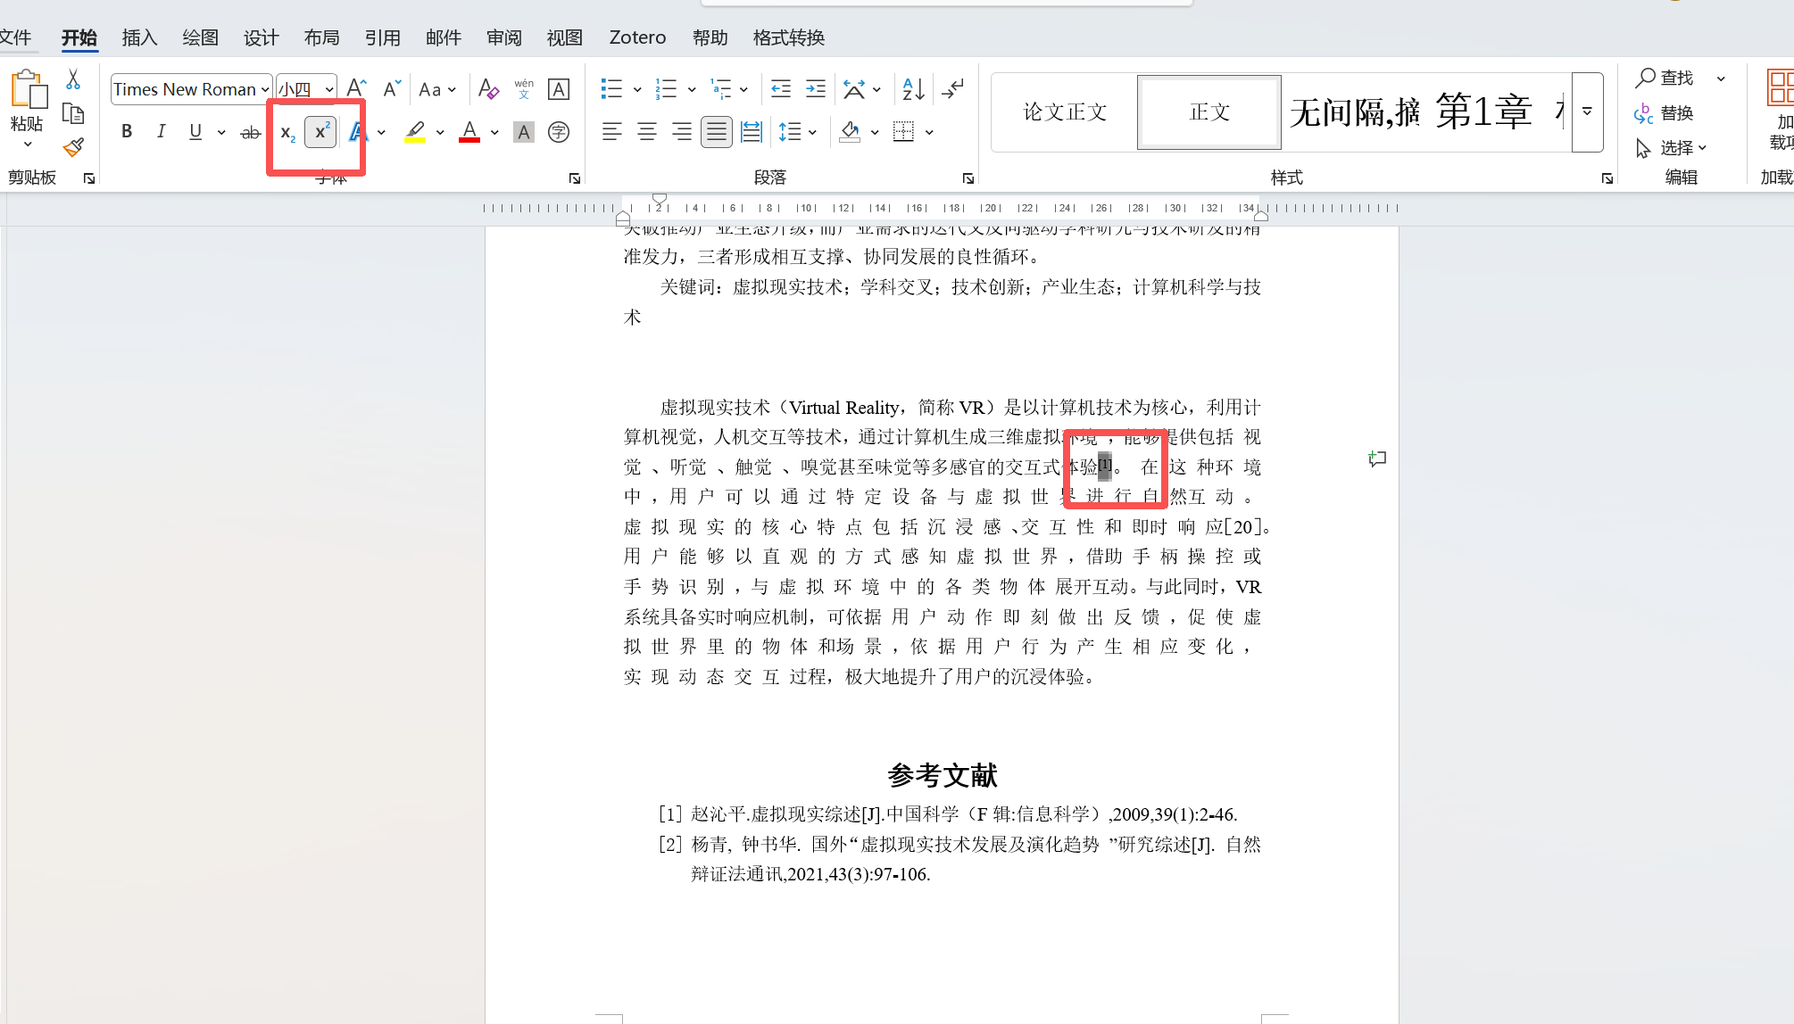Switch to the 引用 ribbon tab
The height and width of the screenshot is (1024, 1794).
[382, 37]
